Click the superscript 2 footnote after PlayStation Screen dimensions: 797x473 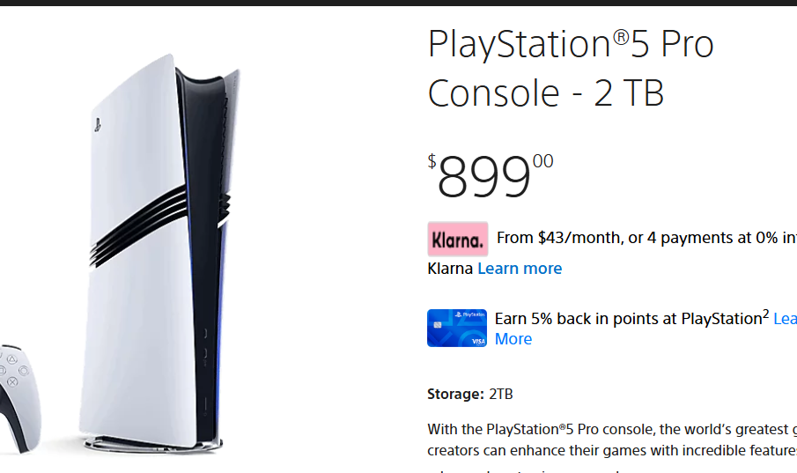[x=766, y=313]
